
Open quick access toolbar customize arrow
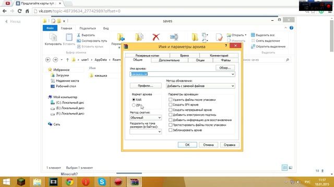pos(64,21)
